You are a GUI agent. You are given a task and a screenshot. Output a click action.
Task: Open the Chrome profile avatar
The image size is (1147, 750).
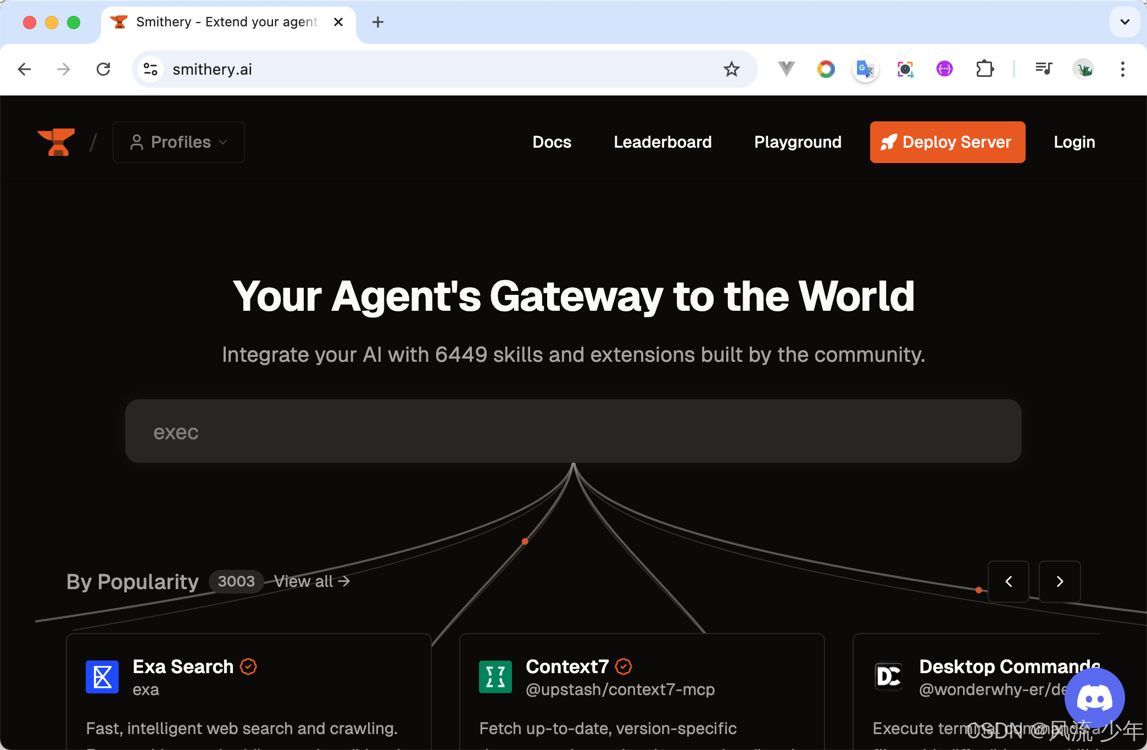1084,69
